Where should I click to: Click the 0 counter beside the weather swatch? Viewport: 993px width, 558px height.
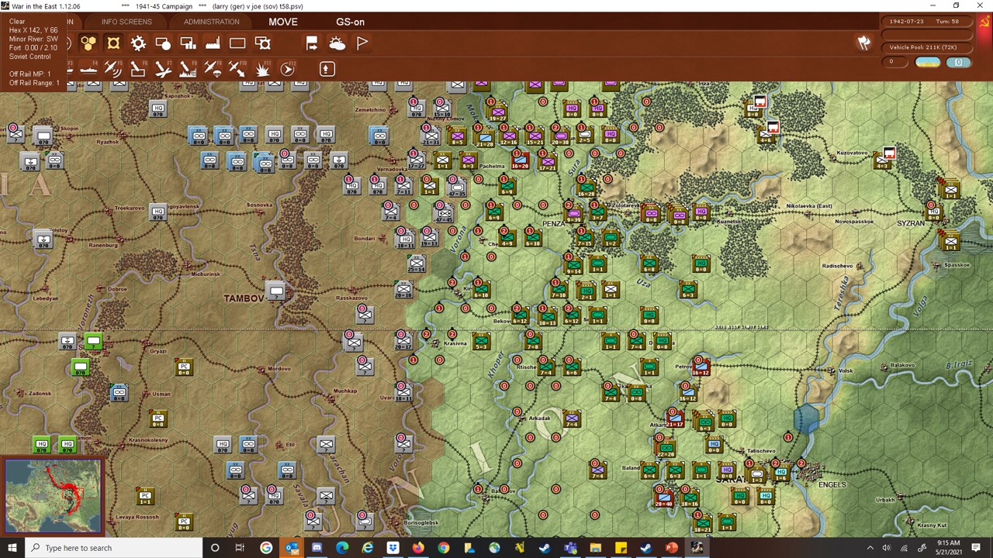(896, 62)
